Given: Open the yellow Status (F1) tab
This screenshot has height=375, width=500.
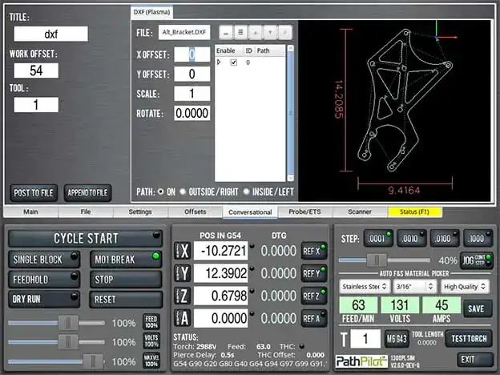Looking at the screenshot, I should (x=414, y=212).
